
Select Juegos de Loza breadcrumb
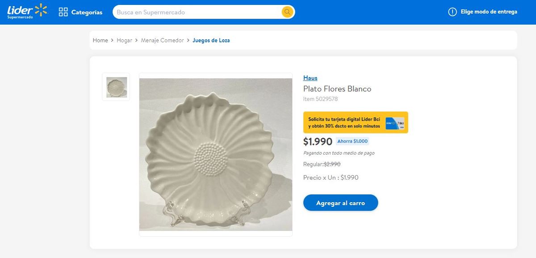tap(211, 40)
